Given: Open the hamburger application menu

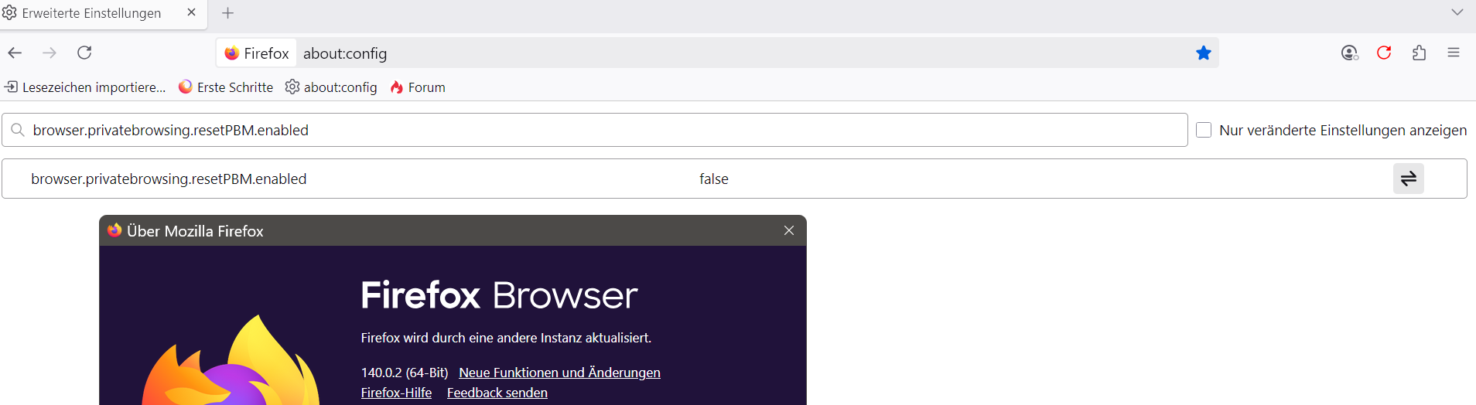Looking at the screenshot, I should pyautogui.click(x=1454, y=53).
